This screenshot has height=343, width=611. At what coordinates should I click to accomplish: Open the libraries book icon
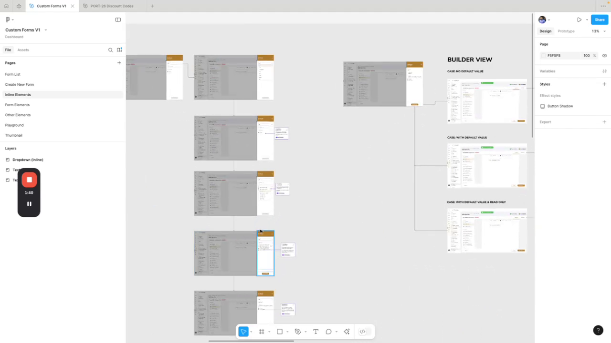[x=119, y=50]
